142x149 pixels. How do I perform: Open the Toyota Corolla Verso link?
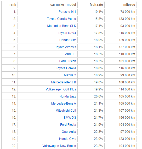tap(61, 19)
